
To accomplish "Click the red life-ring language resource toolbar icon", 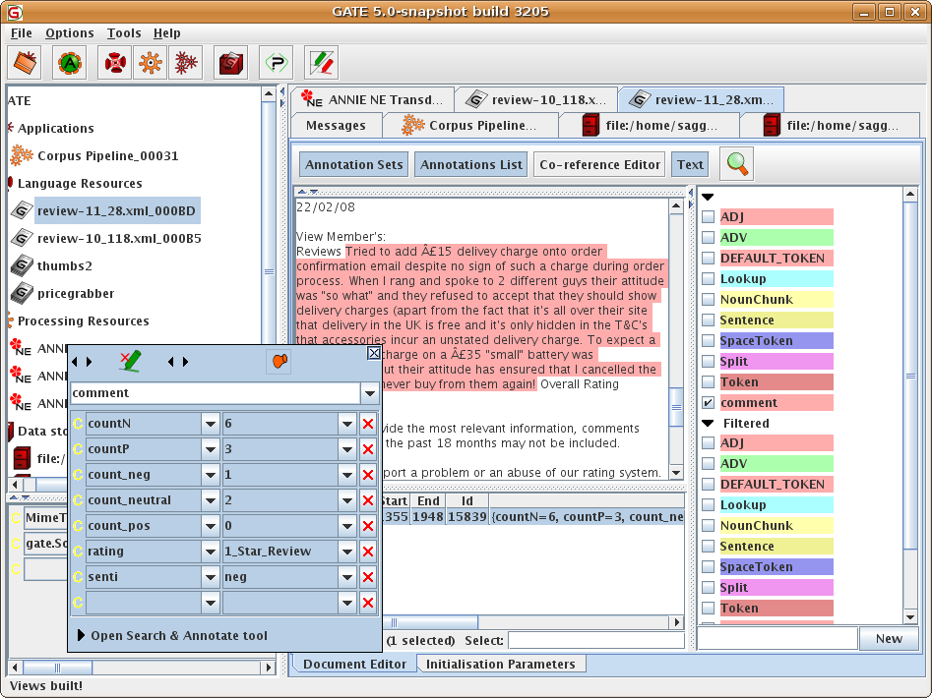I will tap(115, 62).
